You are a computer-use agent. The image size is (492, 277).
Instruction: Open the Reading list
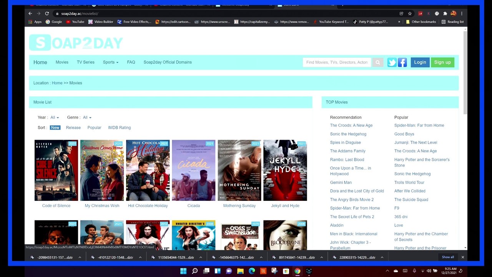tap(452, 22)
